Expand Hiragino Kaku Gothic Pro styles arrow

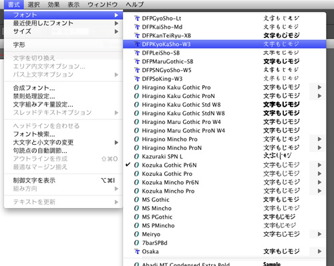tap(319, 87)
